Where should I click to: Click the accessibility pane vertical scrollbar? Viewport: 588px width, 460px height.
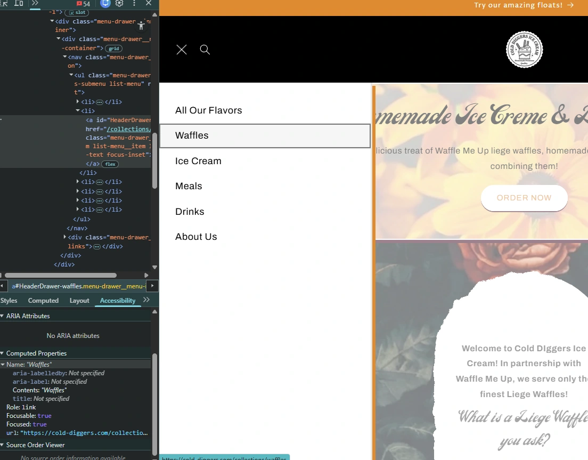click(x=154, y=403)
